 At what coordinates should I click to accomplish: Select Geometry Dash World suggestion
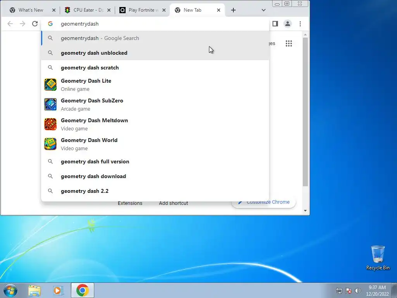[x=155, y=144]
